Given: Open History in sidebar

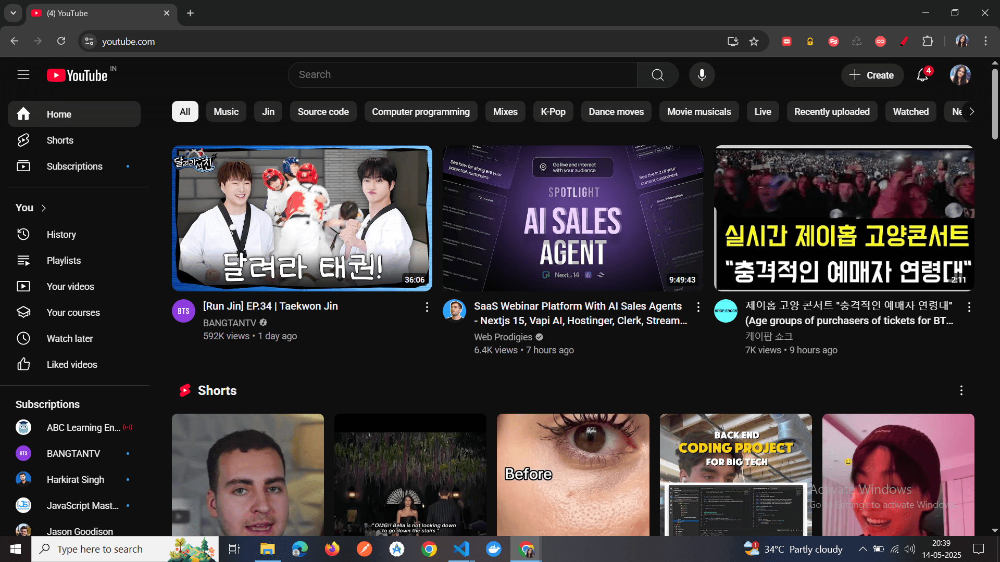Looking at the screenshot, I should [61, 235].
